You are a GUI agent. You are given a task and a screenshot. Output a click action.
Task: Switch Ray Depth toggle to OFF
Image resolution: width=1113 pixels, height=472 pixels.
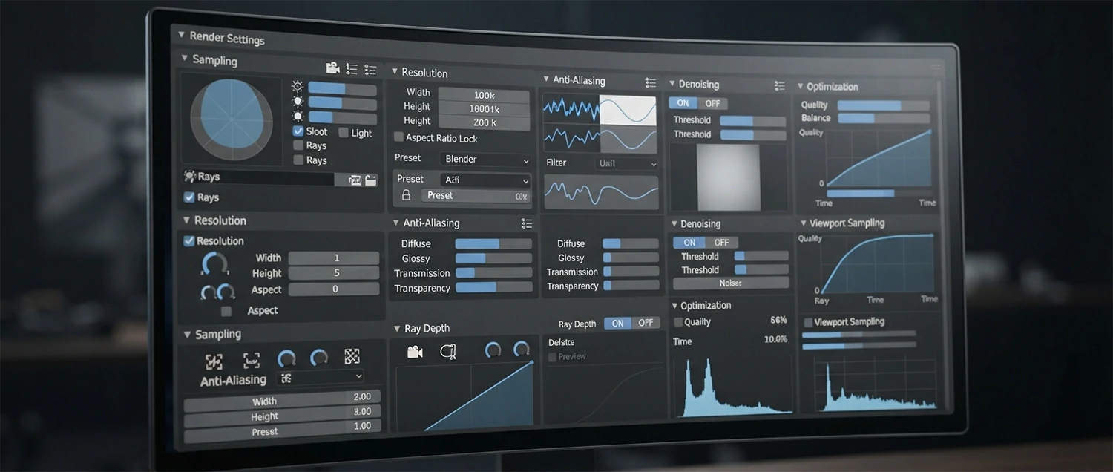(x=646, y=323)
